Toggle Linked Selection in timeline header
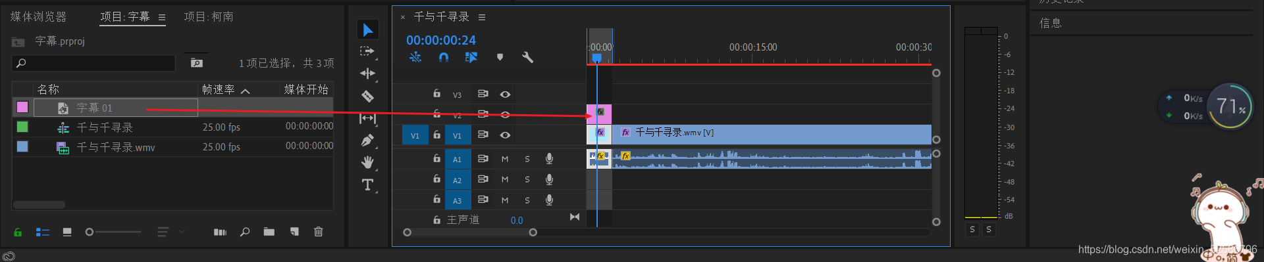 (x=471, y=57)
